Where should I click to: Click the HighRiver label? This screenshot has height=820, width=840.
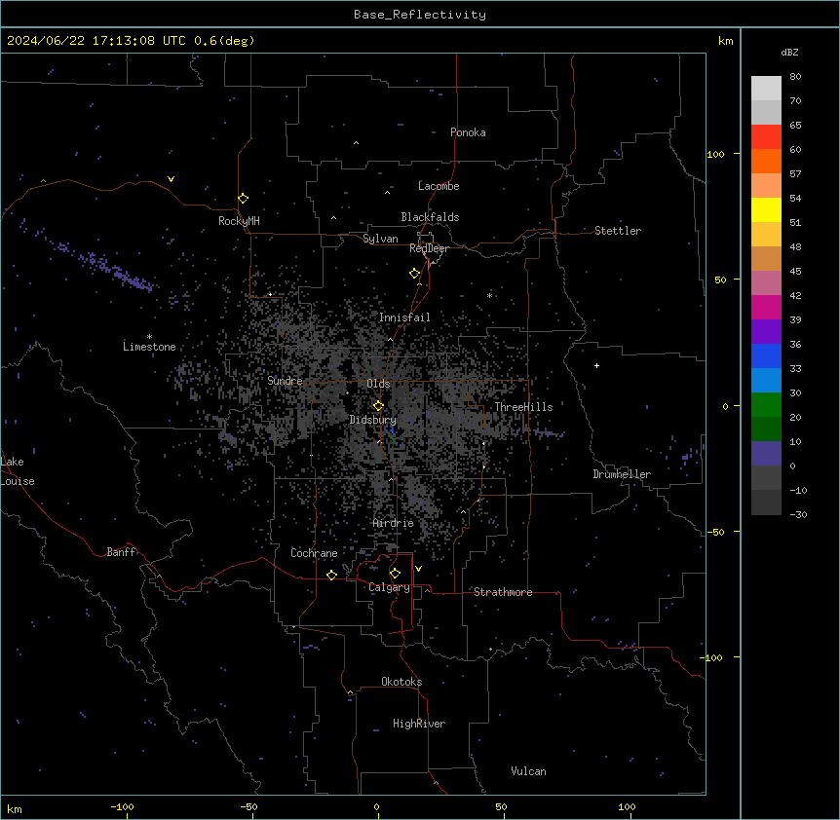click(x=419, y=724)
